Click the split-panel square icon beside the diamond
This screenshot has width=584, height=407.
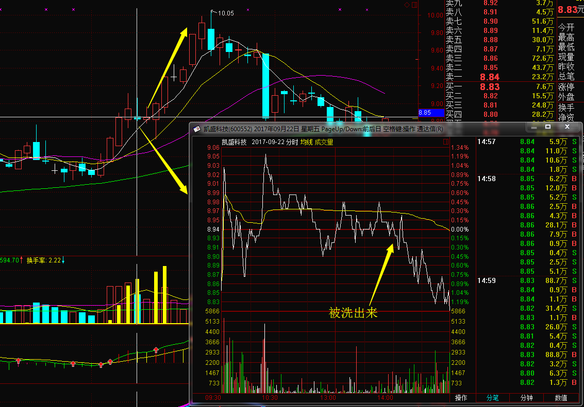click(x=414, y=5)
